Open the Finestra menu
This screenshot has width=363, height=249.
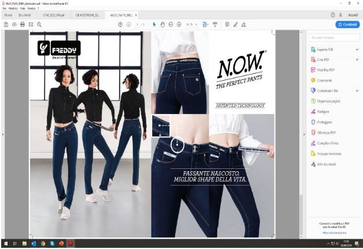pyautogui.click(x=31, y=8)
